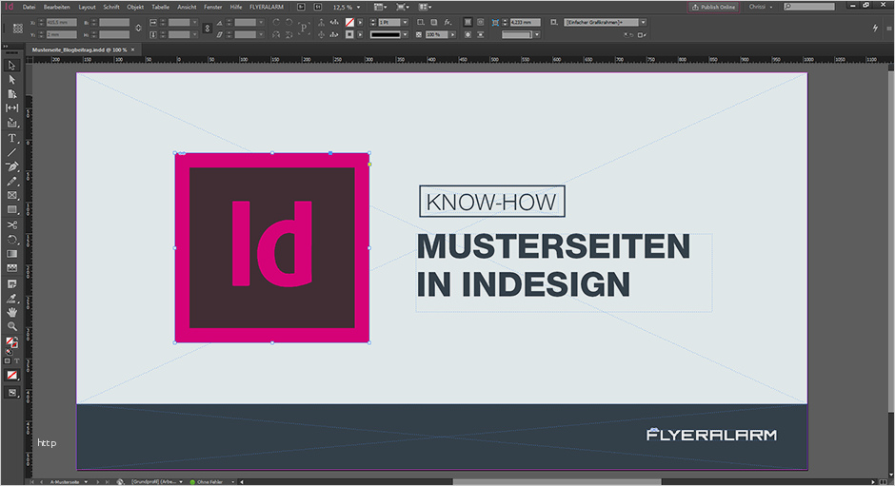Toggle fill and stroke swatch in toolbox
This screenshot has height=486, width=895.
click(12, 342)
